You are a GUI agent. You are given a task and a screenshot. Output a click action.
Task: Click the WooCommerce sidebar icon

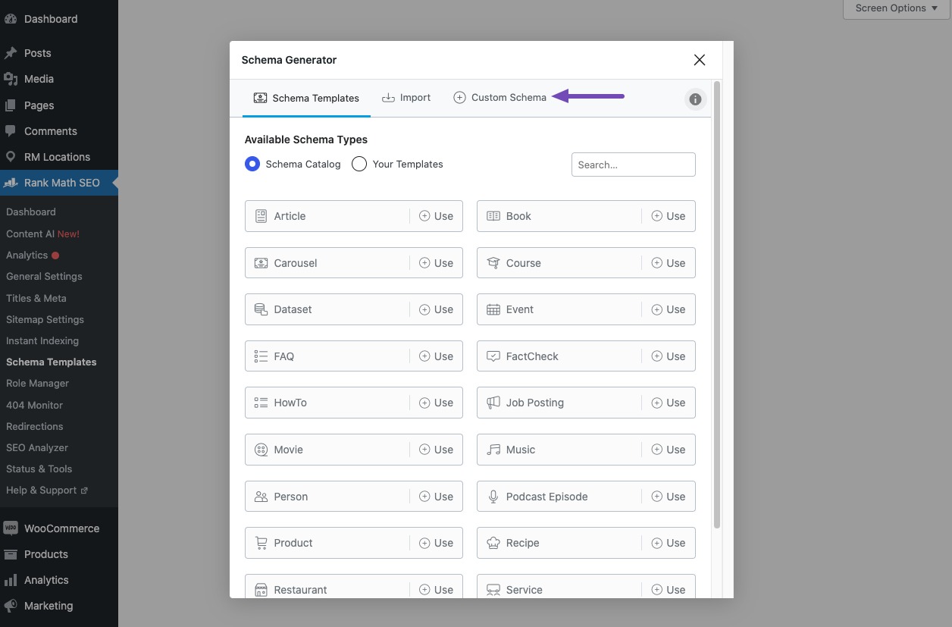point(11,528)
